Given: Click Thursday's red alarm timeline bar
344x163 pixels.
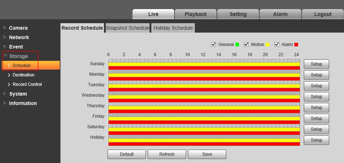Looking at the screenshot, I should coord(204,111).
